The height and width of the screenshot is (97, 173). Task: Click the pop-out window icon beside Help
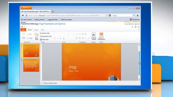click(x=135, y=27)
